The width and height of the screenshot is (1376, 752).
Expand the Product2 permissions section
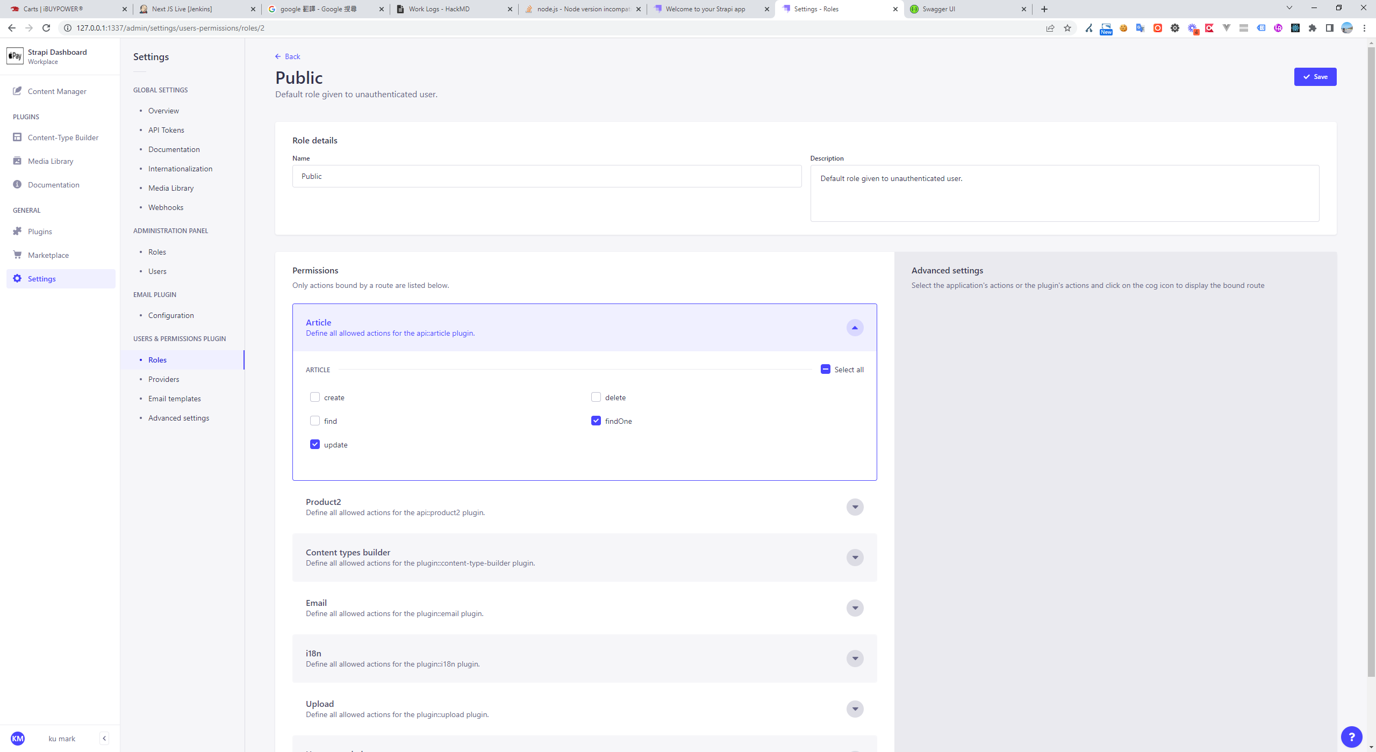tap(855, 507)
